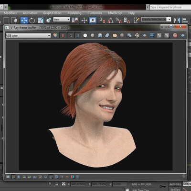Image resolution: width=191 pixels, height=191 pixels.
Task: Enable Region Render teapot in VFB
Action: click(144, 35)
